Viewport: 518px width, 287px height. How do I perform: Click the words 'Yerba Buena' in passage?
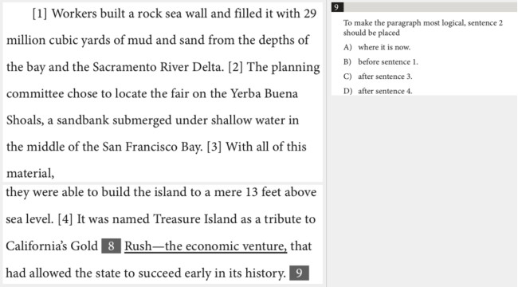point(264,93)
